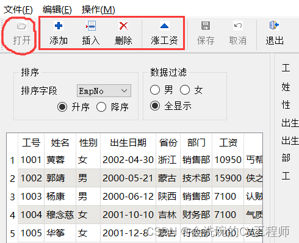Click the 插入 insert row icon
299x243 pixels.
coord(91,26)
